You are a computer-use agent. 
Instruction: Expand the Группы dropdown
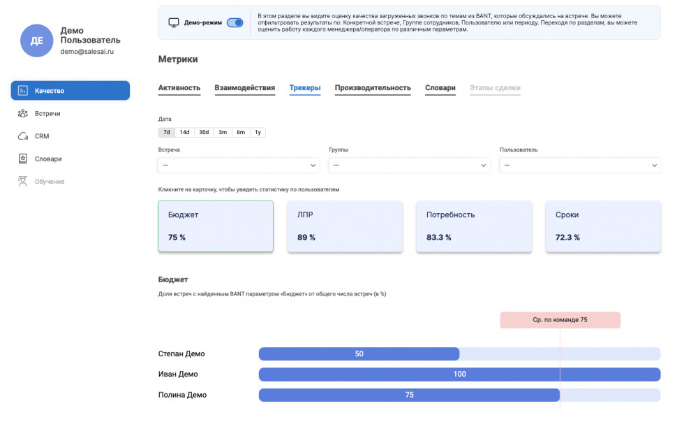coord(409,166)
